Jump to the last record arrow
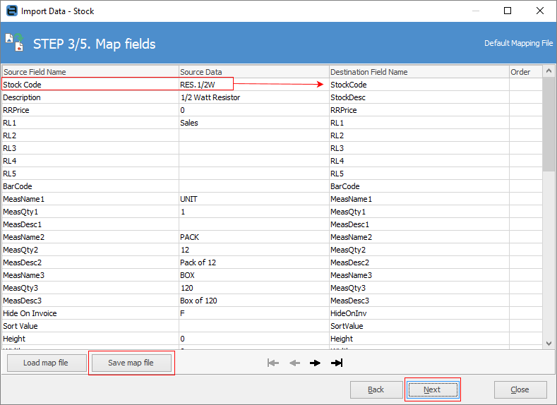 click(x=337, y=363)
